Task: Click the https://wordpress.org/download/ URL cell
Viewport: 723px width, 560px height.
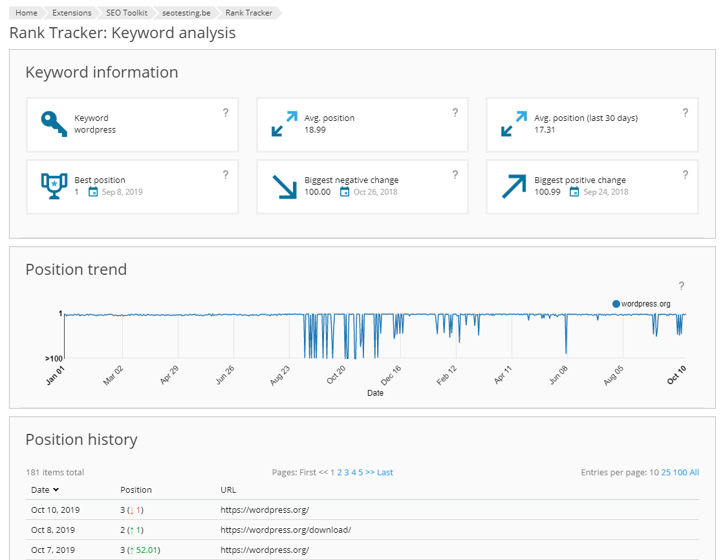Action: coord(286,530)
